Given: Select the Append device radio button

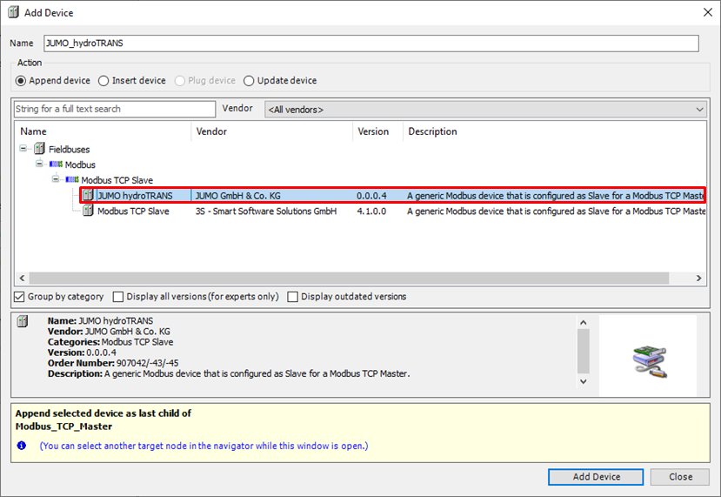Looking at the screenshot, I should (x=21, y=81).
